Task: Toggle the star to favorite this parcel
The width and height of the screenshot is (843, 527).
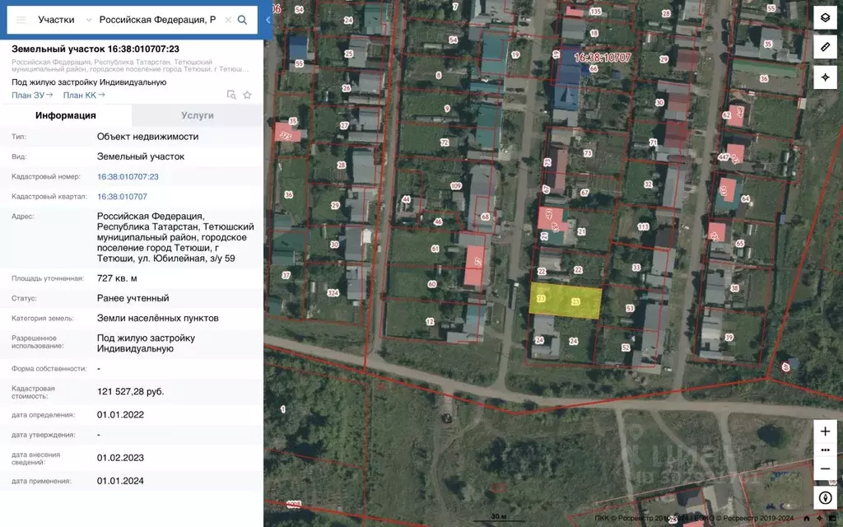Action: pos(246,95)
